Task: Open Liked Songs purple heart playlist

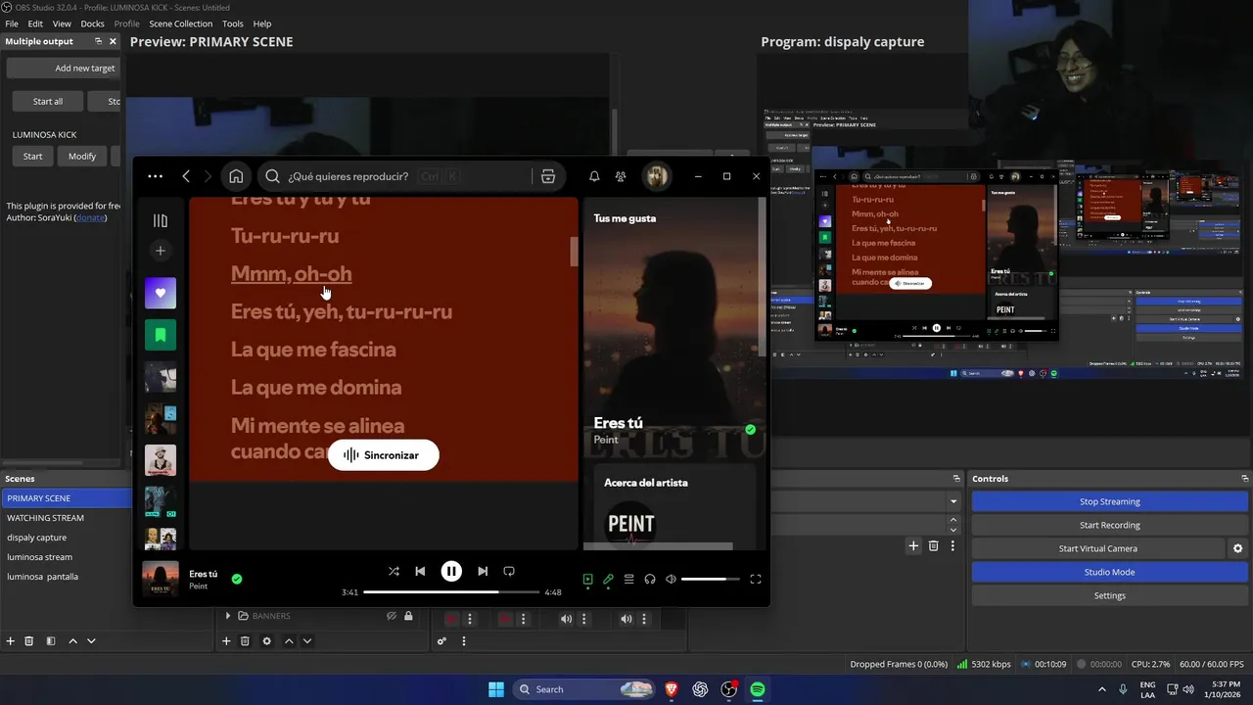Action: (x=161, y=293)
